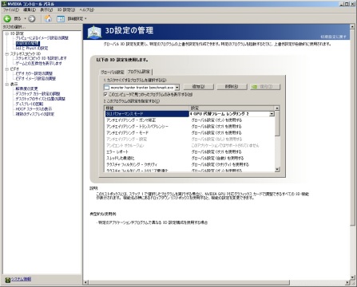Click the 復元 button
The image size is (357, 287).
click(x=265, y=87)
